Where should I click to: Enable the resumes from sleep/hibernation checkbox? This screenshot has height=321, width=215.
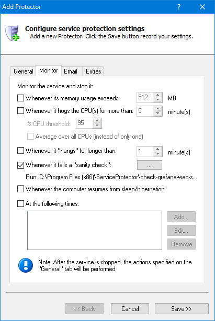point(20,189)
